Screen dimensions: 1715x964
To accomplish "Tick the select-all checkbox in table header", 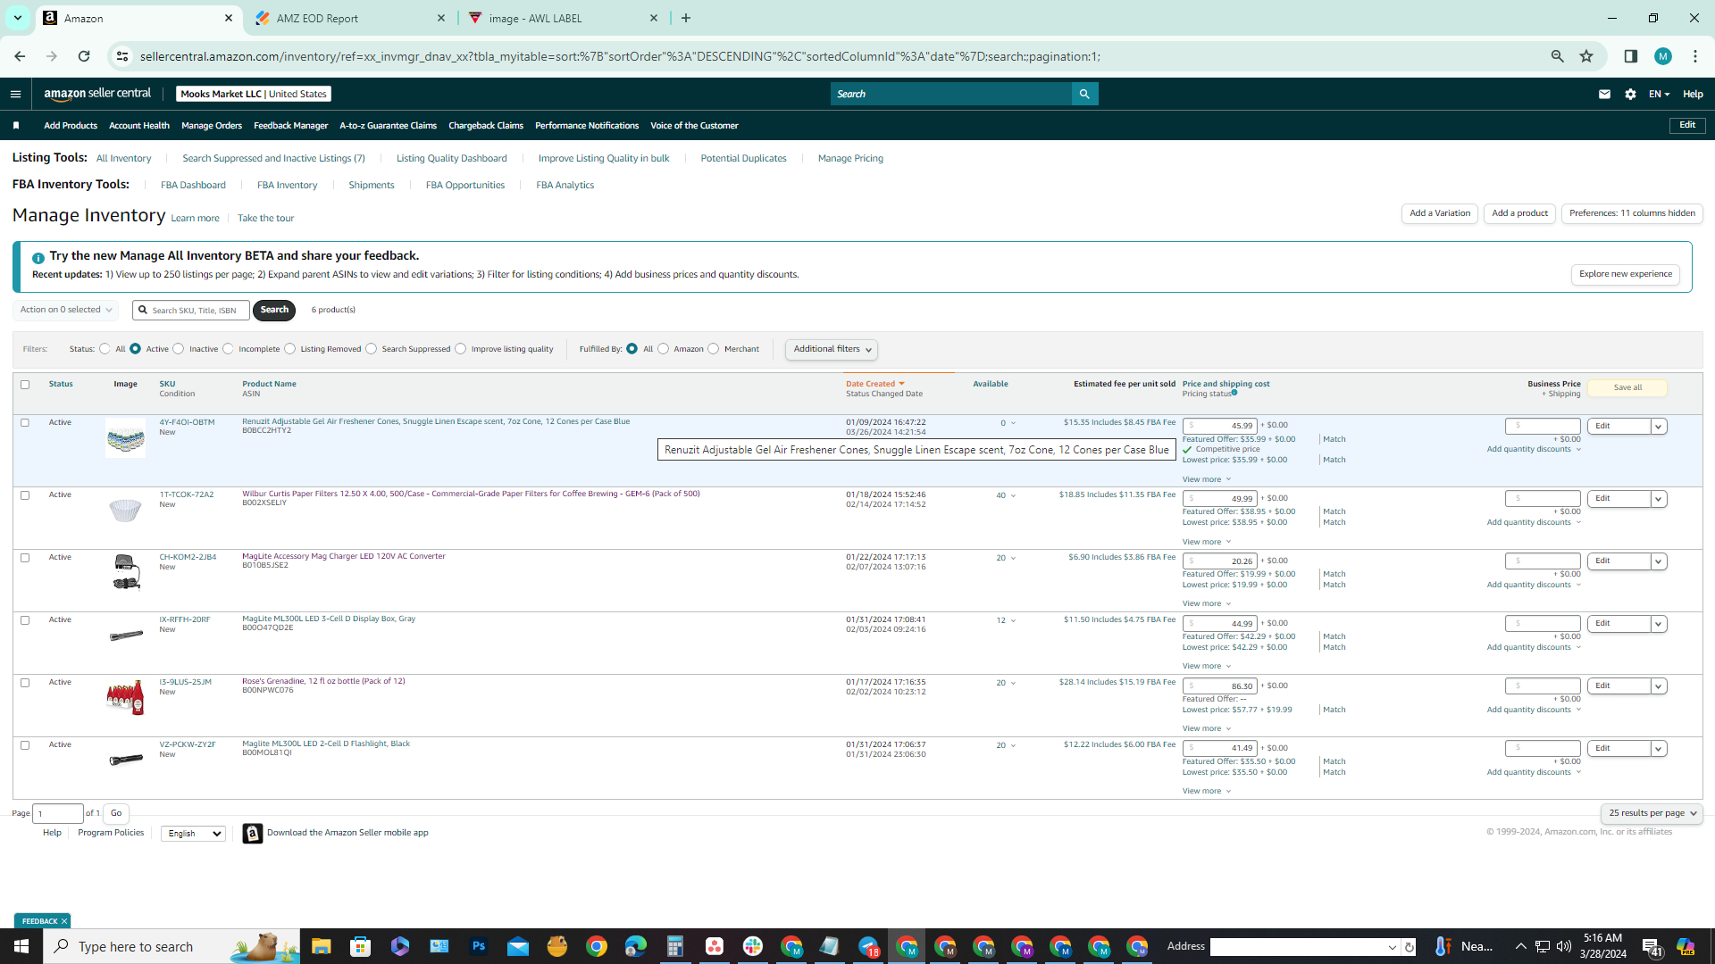I will point(25,385).
